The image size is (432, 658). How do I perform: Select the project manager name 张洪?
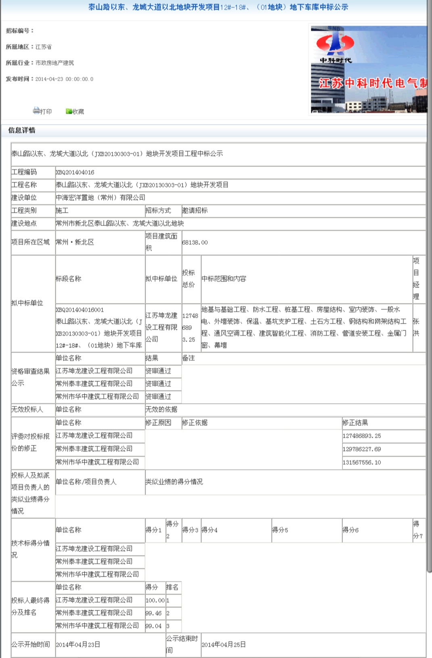point(416,327)
